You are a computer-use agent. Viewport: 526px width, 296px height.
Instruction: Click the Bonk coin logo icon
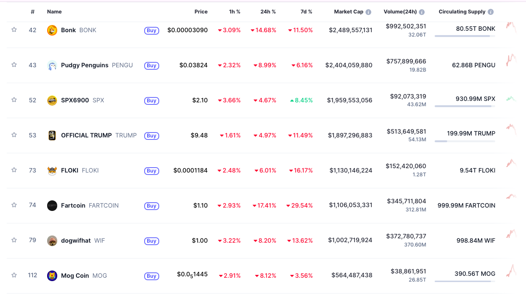(52, 30)
